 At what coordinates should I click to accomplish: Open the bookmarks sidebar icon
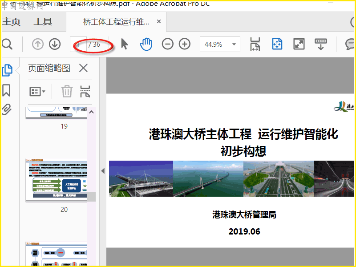[6, 90]
